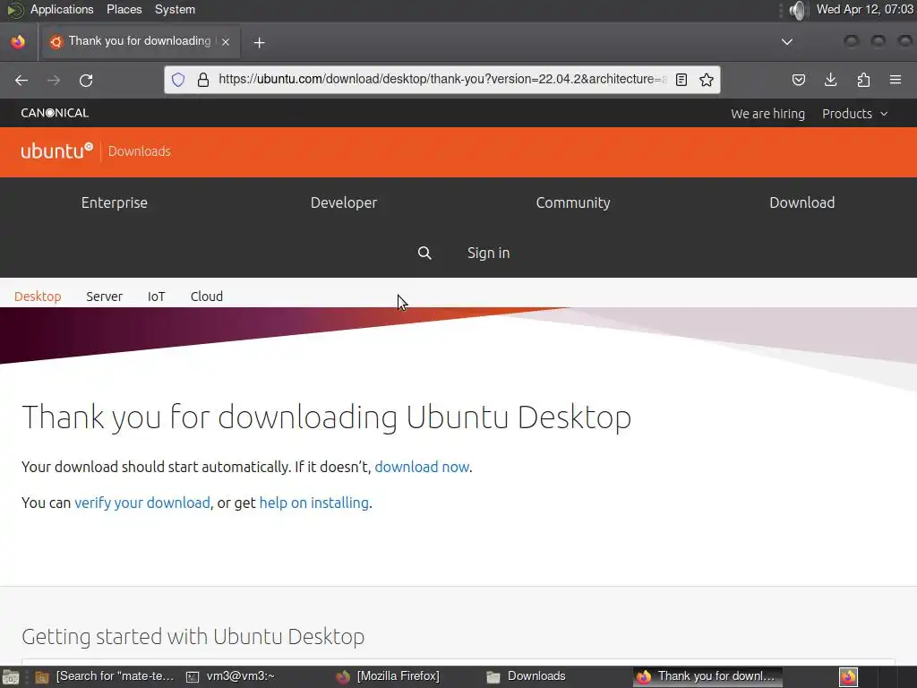The width and height of the screenshot is (917, 688).
Task: Select the Desktop sub-navigation tab
Action: click(x=38, y=296)
